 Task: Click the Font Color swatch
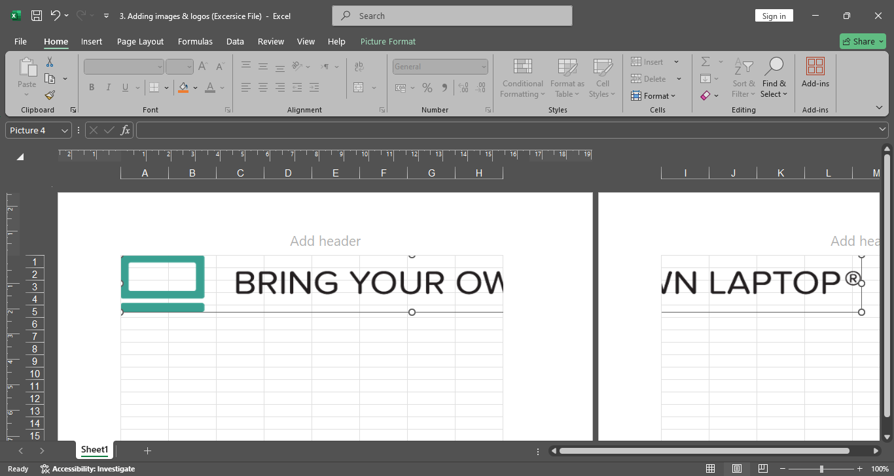(210, 87)
